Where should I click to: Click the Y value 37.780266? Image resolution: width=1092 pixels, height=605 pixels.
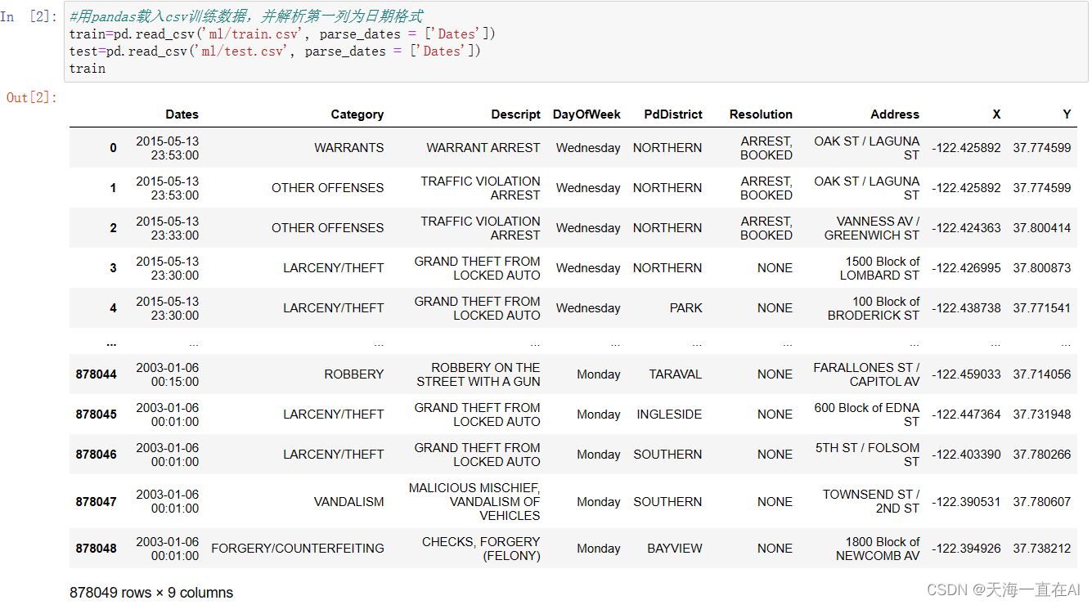[x=1042, y=455]
